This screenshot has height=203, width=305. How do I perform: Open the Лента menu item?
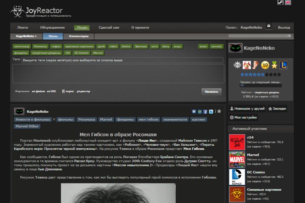tap(23, 27)
